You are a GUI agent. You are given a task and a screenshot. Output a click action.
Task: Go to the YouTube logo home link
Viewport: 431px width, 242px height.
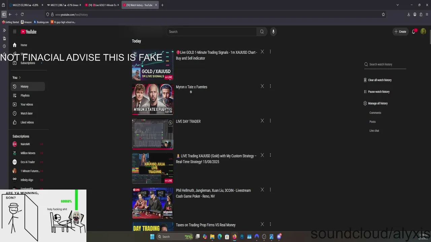pyautogui.click(x=29, y=32)
